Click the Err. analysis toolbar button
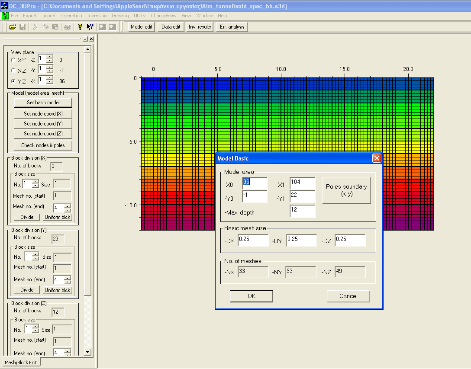This screenshot has width=471, height=369. (x=232, y=27)
